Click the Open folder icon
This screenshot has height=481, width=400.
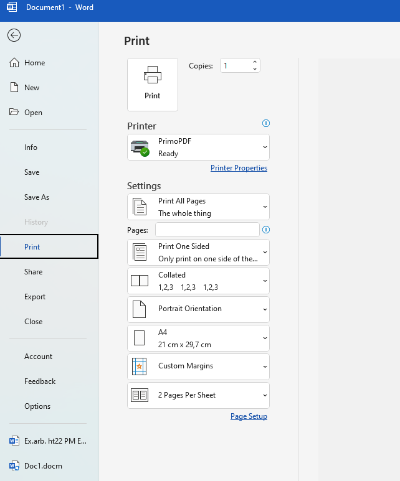14,112
